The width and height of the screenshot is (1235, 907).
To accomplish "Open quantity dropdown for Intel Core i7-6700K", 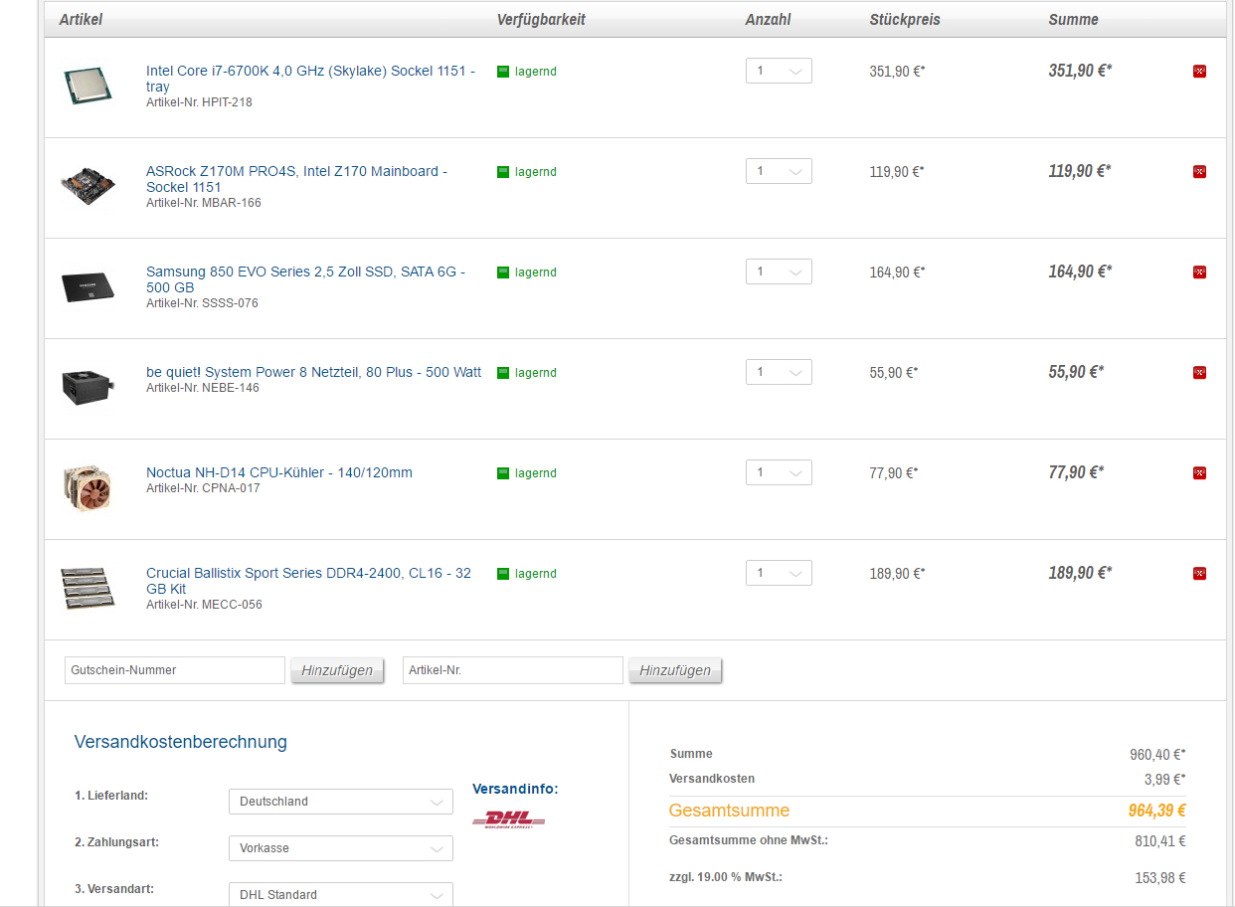I will point(779,71).
